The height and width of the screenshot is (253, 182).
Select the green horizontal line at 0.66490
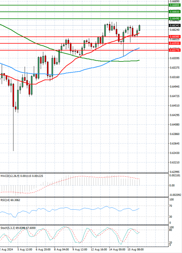[x=84, y=19]
